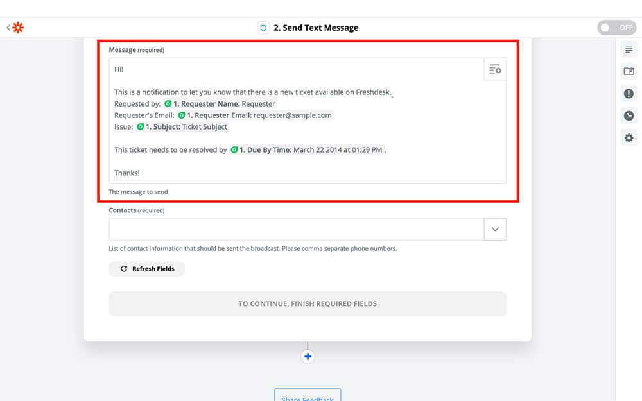Click the Zapier logo back arrow
Image resolution: width=642 pixels, height=401 pixels.
(15, 28)
